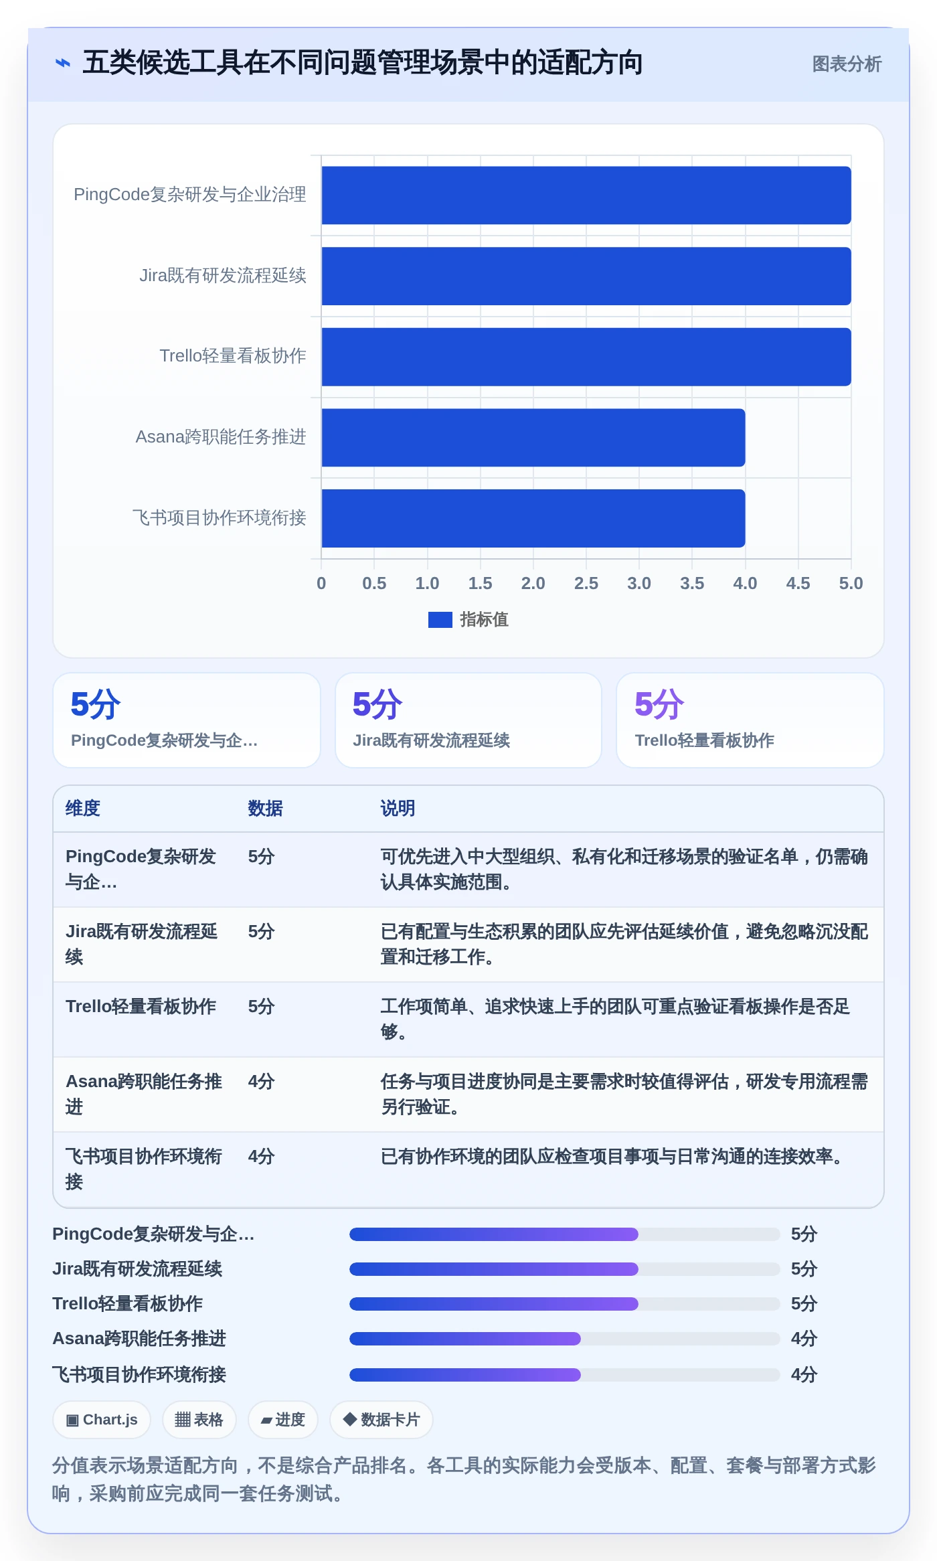Click the 说明 table column header
This screenshot has width=937, height=1561.
click(398, 809)
